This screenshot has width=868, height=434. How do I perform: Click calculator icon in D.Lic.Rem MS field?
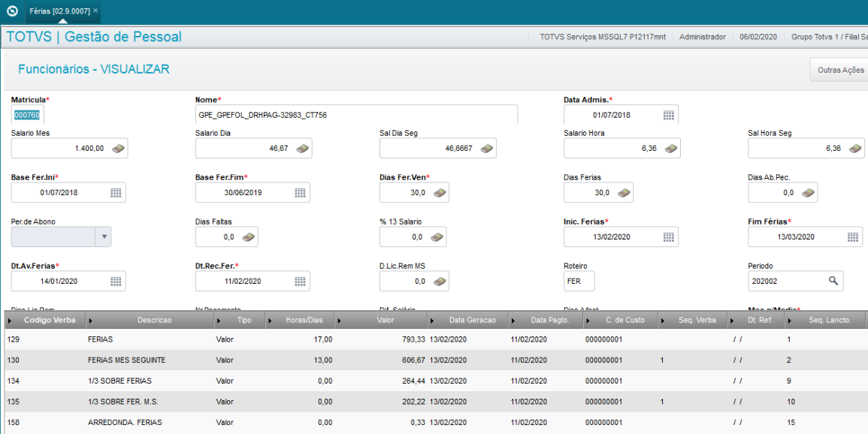[x=440, y=281]
